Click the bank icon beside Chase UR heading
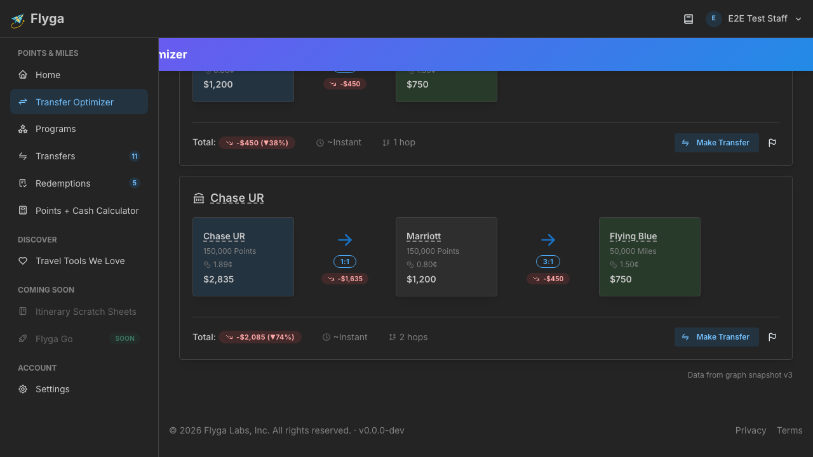The image size is (813, 457). tap(199, 198)
